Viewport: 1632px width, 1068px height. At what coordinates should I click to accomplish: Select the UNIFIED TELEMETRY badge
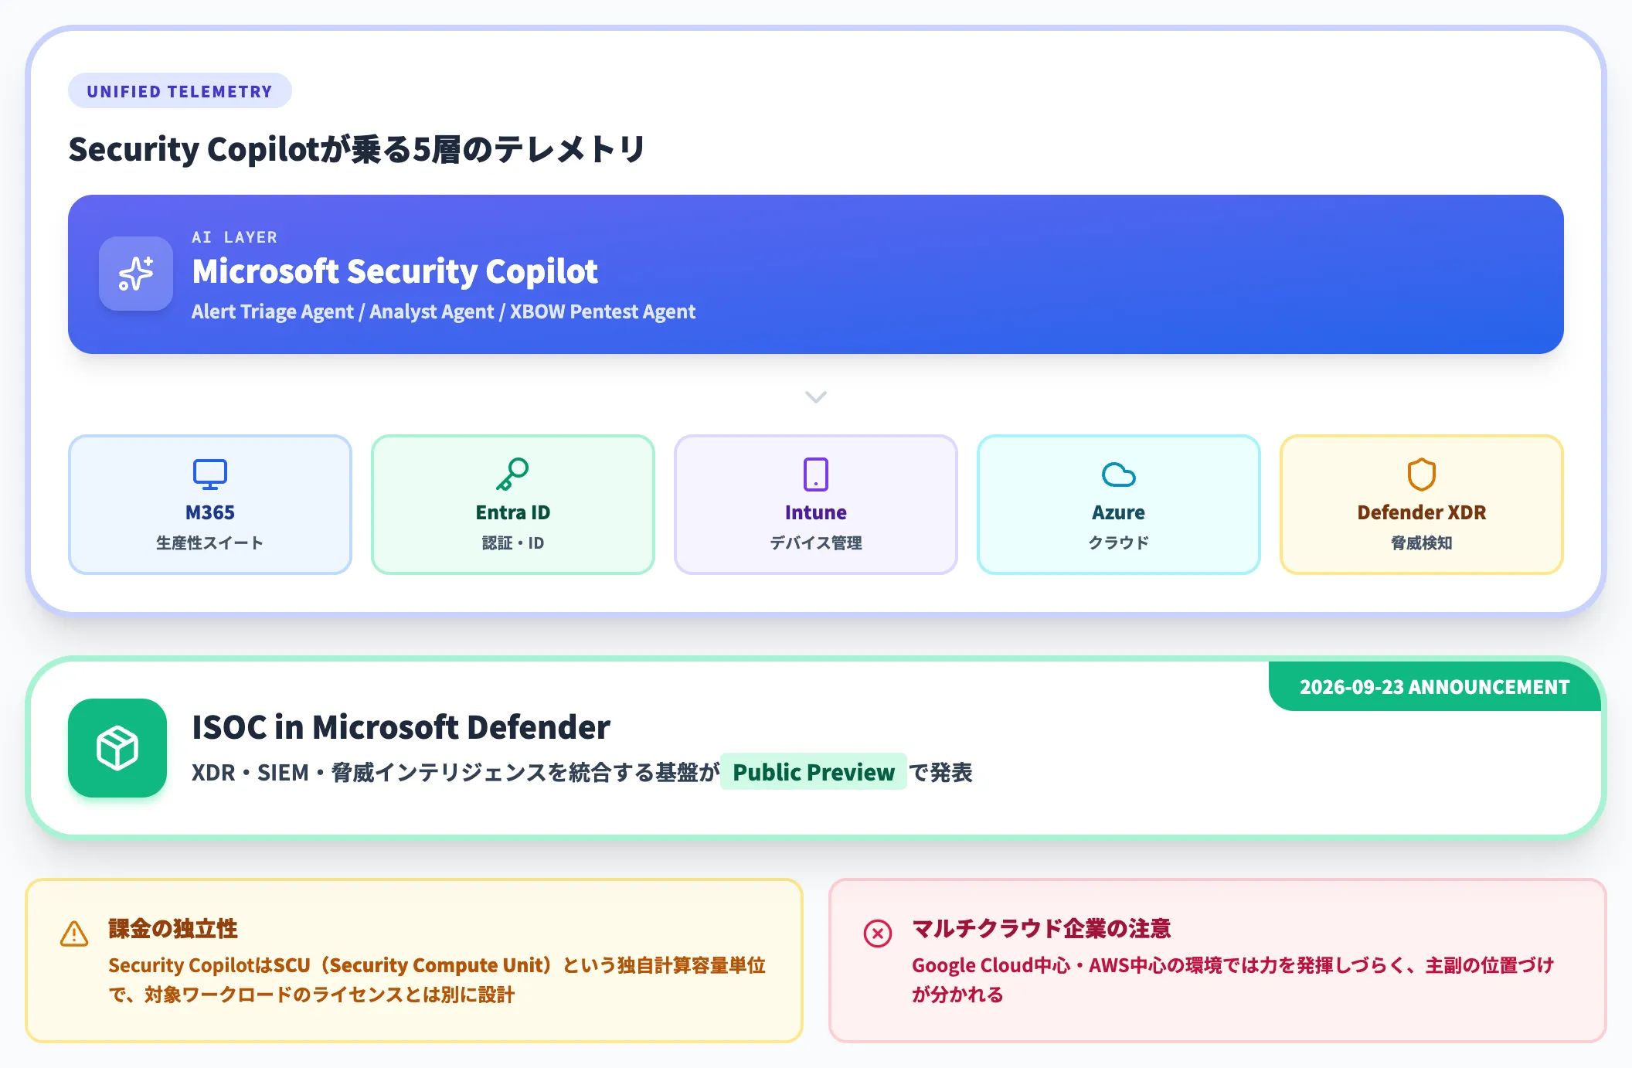pos(180,91)
